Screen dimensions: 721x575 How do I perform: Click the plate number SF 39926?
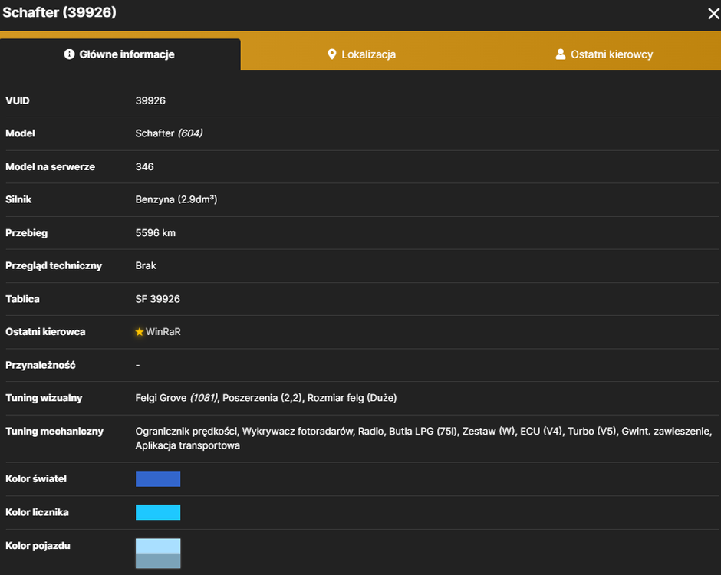(x=158, y=299)
